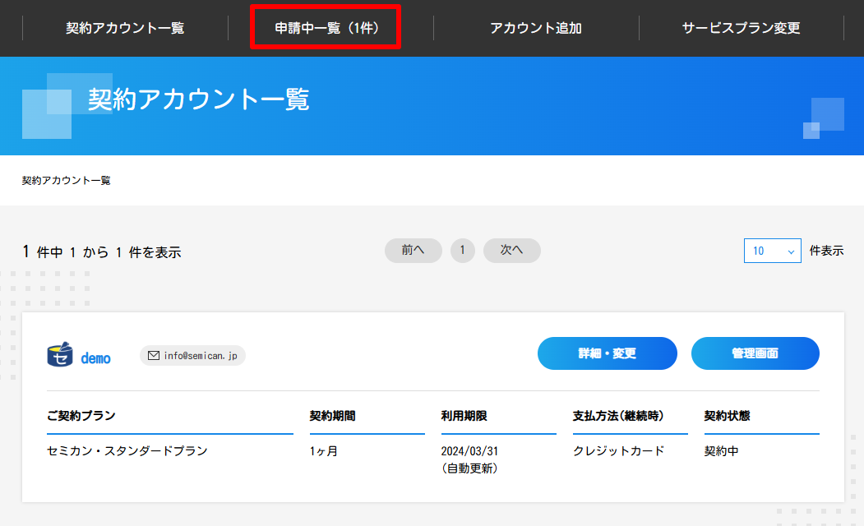The height and width of the screenshot is (526, 864).
Task: Click the ご契約プラン column header
Action: pyautogui.click(x=81, y=416)
